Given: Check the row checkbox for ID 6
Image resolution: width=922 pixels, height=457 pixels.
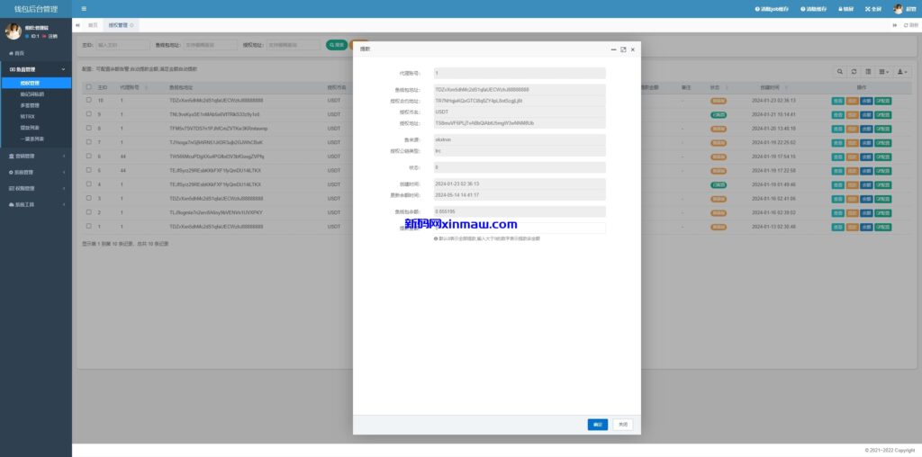Looking at the screenshot, I should 88,156.
